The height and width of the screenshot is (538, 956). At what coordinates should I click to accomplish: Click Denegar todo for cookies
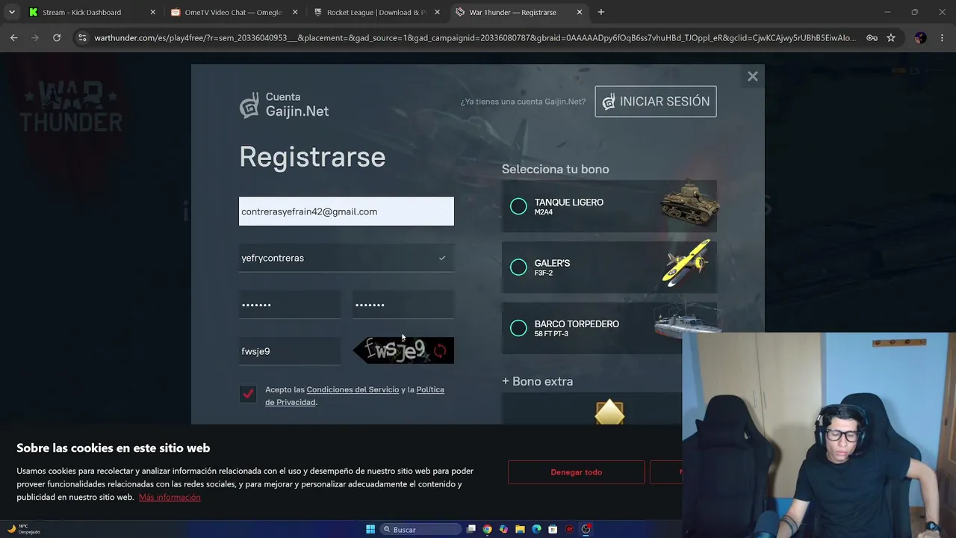click(576, 472)
